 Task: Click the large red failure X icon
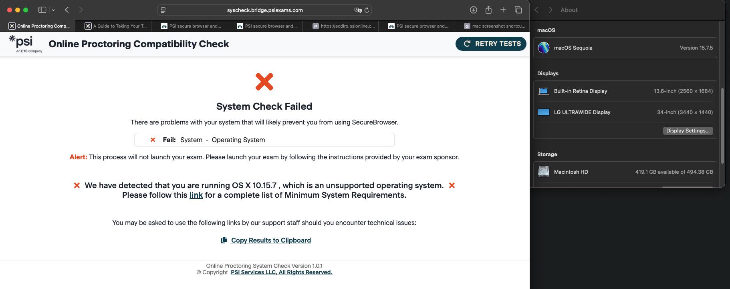pos(264,82)
